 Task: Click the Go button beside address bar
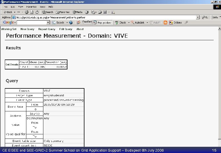(x=205, y=17)
